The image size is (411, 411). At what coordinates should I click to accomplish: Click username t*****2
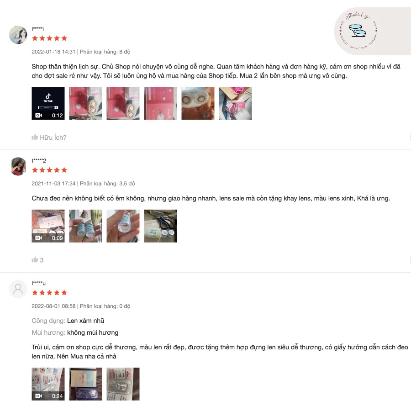pyautogui.click(x=39, y=160)
